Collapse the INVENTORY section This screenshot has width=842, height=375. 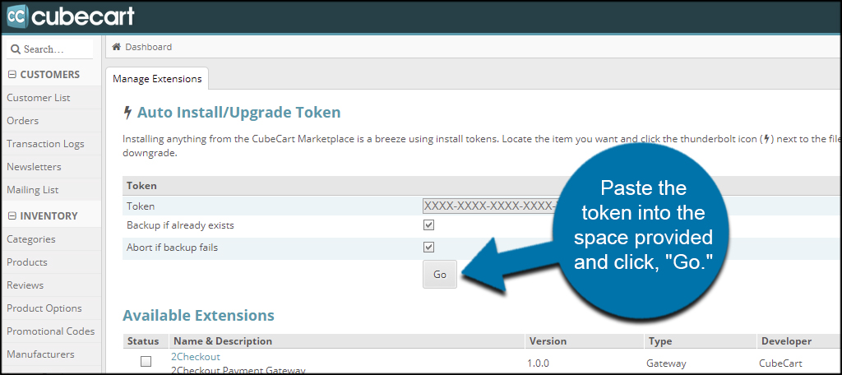tap(12, 216)
